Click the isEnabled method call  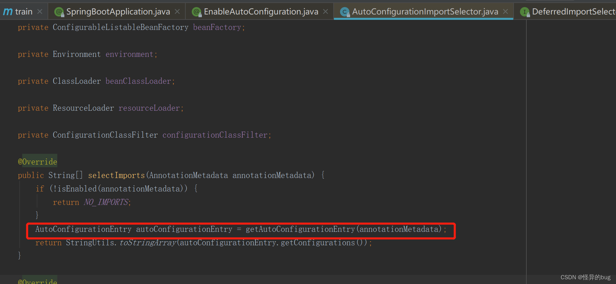tap(77, 189)
